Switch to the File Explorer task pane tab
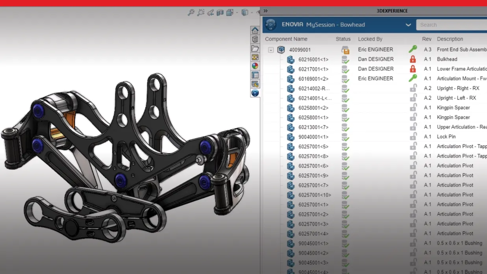 click(x=255, y=48)
